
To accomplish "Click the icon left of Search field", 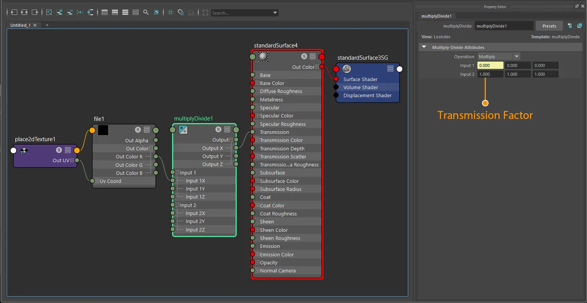I will [205, 12].
